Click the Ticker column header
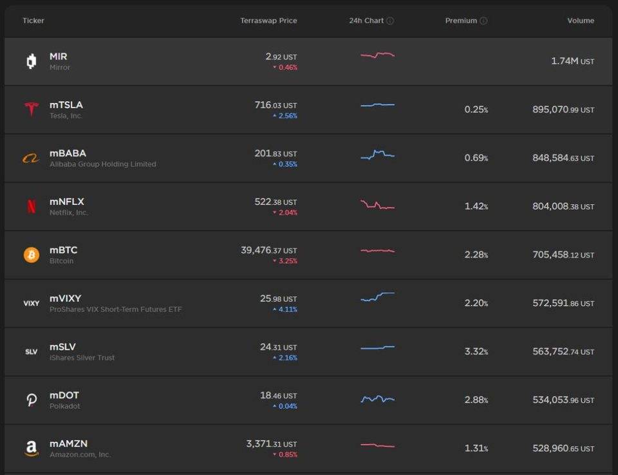Image resolution: width=618 pixels, height=475 pixels. coord(33,21)
